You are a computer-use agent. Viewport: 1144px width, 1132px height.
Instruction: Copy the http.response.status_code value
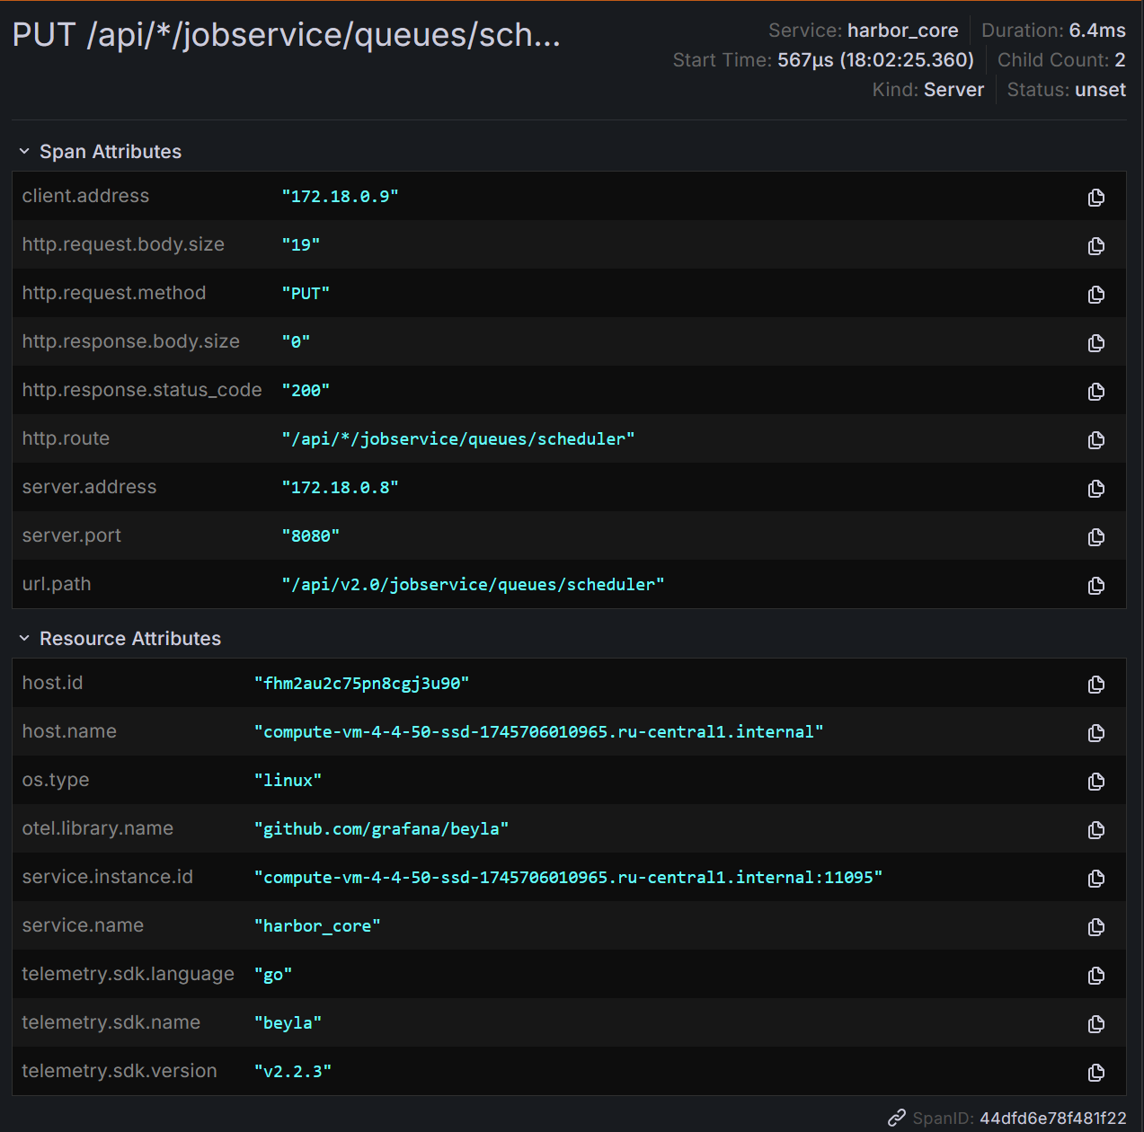tap(1095, 392)
